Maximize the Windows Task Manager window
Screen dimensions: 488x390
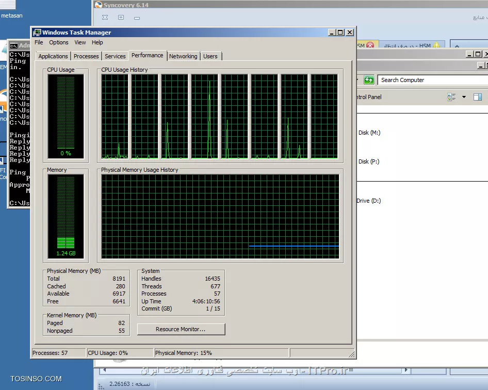pos(340,32)
